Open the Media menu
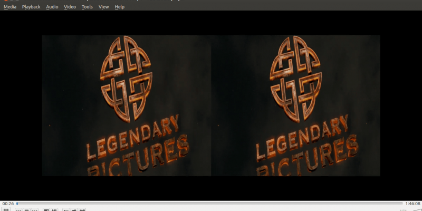The width and height of the screenshot is (422, 211). click(x=10, y=7)
